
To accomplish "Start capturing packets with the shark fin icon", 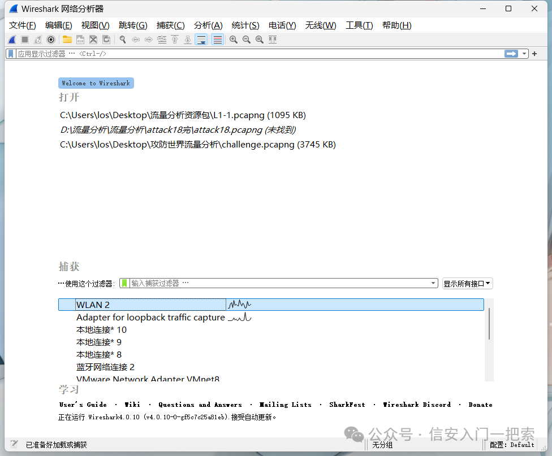I will coord(12,40).
